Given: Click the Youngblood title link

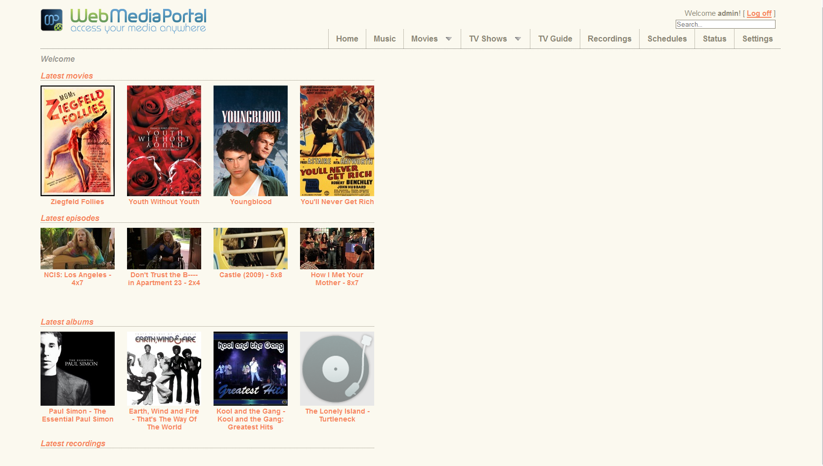Looking at the screenshot, I should tap(251, 202).
